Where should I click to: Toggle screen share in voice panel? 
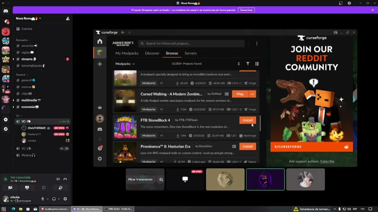coord(27,188)
